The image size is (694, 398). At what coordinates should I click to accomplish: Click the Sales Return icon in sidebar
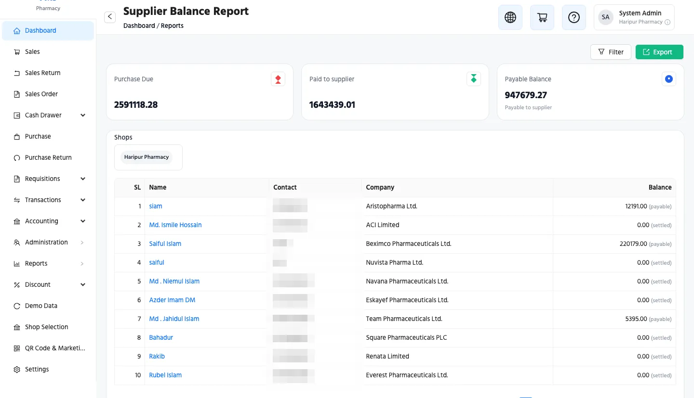point(17,73)
